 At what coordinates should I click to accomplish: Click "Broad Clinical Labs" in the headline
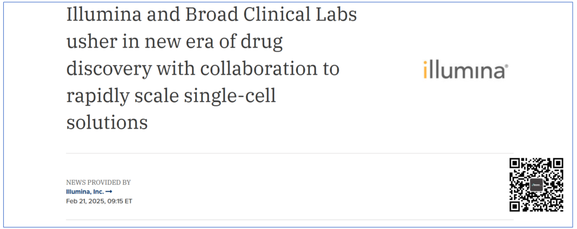pyautogui.click(x=271, y=15)
